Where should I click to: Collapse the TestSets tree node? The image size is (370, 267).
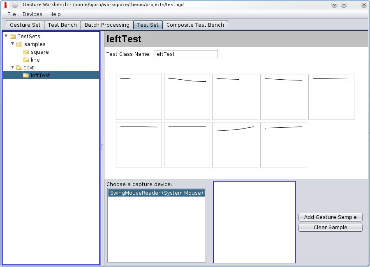coord(6,36)
